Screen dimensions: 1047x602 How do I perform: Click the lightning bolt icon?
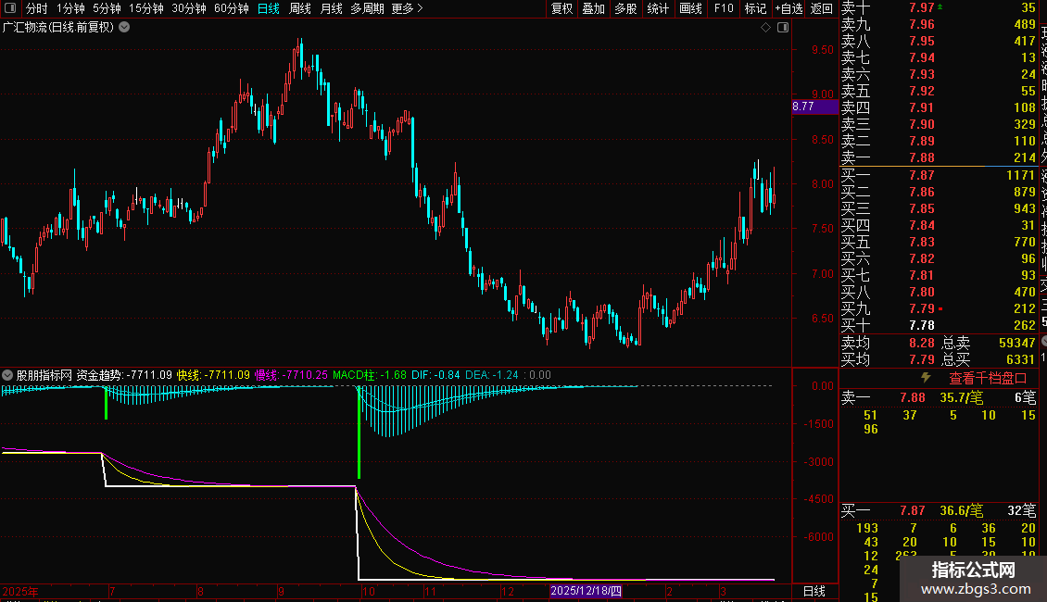coord(926,378)
